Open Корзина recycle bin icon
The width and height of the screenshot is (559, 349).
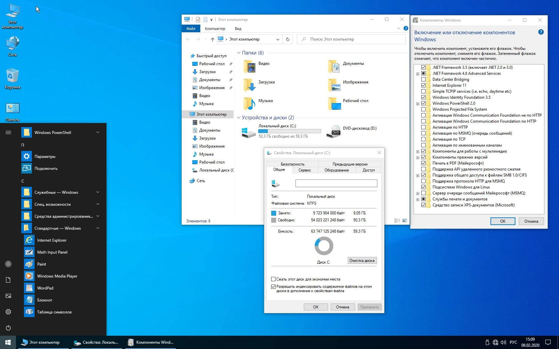(x=13, y=79)
